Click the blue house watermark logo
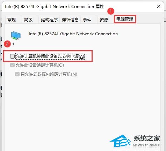Viewport: 166px width, 151px height. (x=120, y=141)
